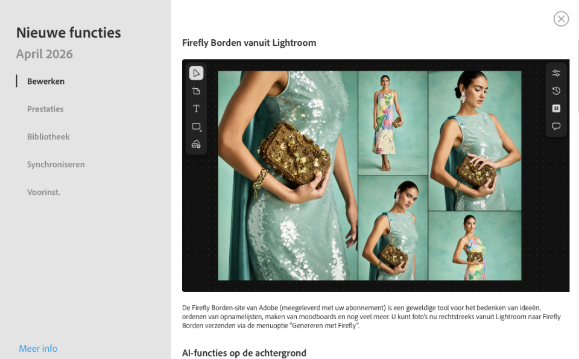Image resolution: width=579 pixels, height=359 pixels.
Task: Select the Bewerken section
Action: coord(46,81)
